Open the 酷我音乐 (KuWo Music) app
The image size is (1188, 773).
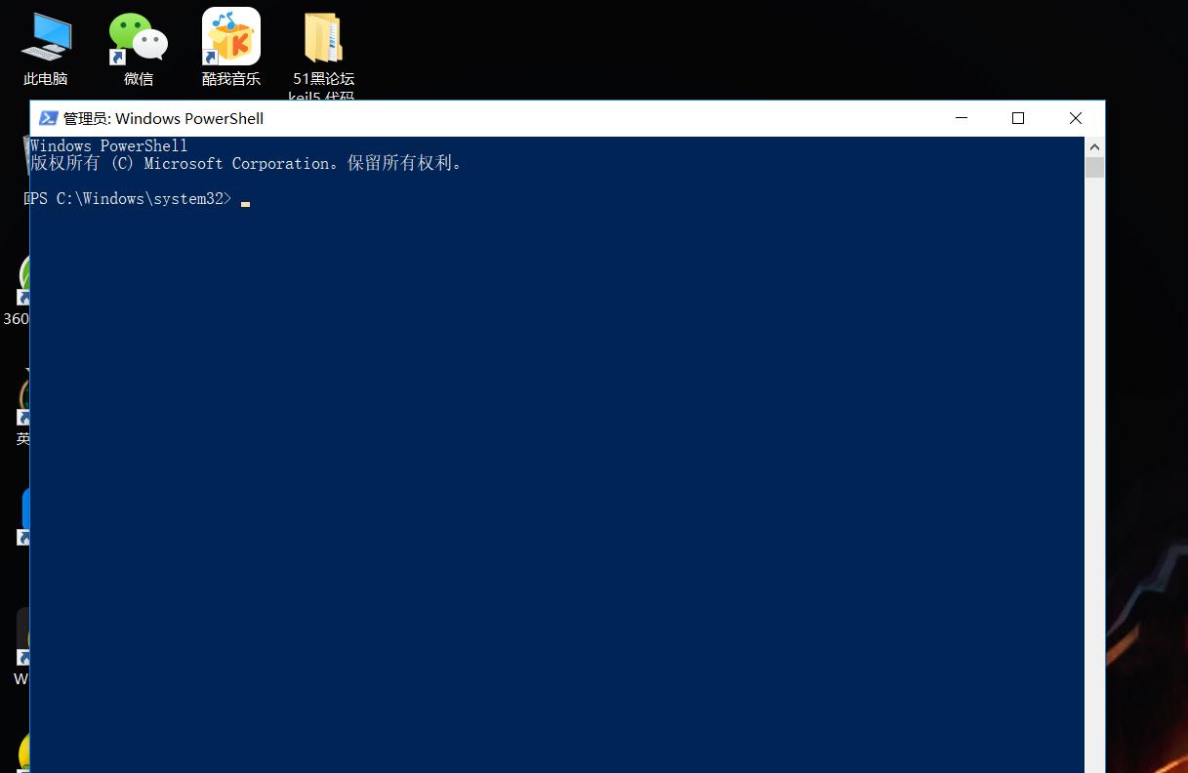pyautogui.click(x=230, y=37)
